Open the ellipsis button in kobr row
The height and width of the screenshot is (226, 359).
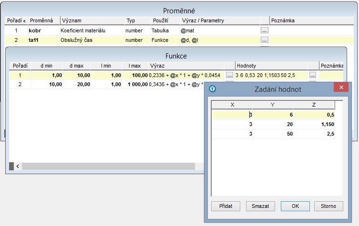[265, 30]
